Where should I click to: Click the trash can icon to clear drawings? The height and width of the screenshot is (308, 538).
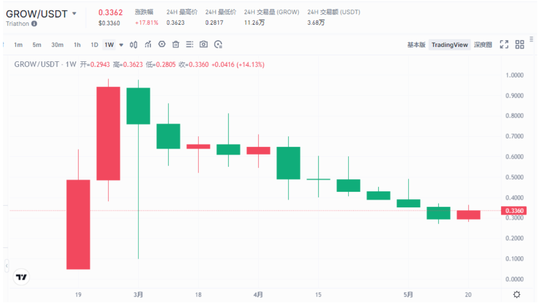(176, 45)
